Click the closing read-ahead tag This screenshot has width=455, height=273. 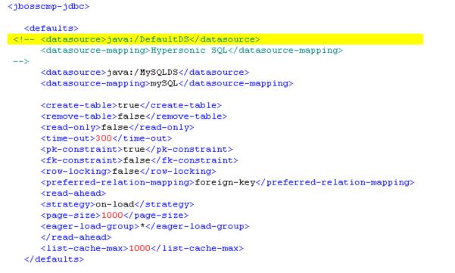[76, 237]
